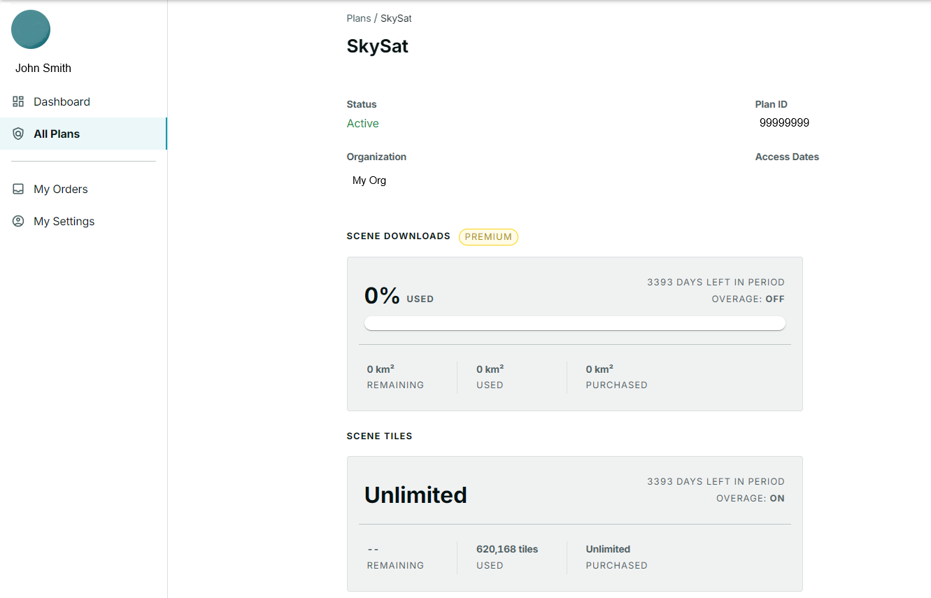Select All Plans in the sidebar

(x=83, y=134)
